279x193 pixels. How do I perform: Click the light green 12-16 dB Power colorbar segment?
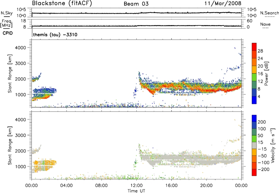(x=254, y=77)
